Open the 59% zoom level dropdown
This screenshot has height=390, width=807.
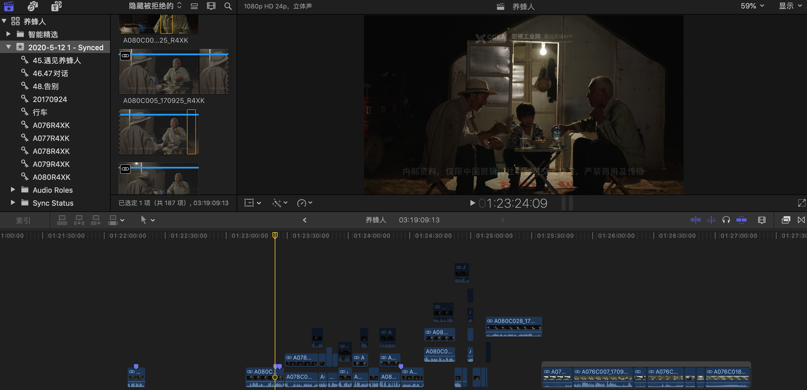(x=752, y=6)
